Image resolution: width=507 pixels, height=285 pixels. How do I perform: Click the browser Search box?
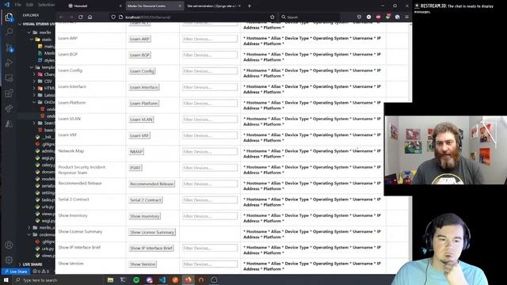[310, 17]
